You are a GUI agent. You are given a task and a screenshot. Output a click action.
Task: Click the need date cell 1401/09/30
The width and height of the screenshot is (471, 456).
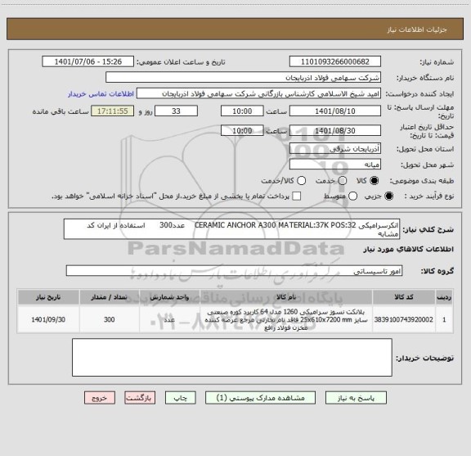point(48,319)
